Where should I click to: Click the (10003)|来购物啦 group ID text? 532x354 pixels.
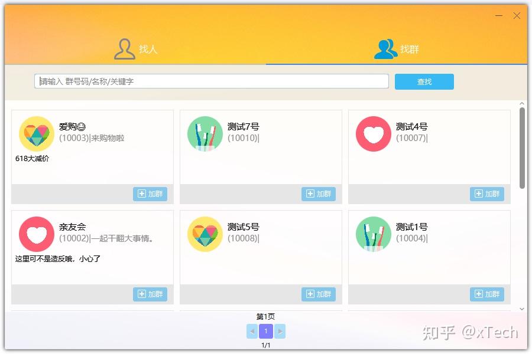tap(92, 138)
